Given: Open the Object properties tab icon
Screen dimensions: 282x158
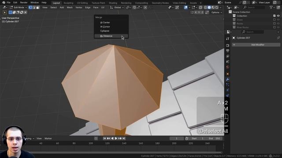Looking at the screenshot, I should pos(227,74).
